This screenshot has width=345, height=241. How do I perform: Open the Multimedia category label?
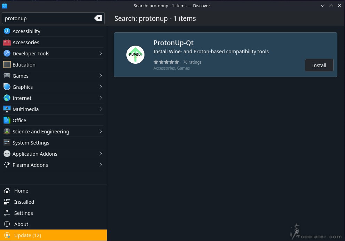click(x=25, y=109)
